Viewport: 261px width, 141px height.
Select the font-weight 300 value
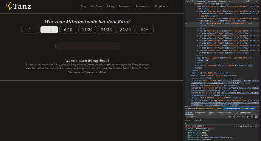click(204, 133)
